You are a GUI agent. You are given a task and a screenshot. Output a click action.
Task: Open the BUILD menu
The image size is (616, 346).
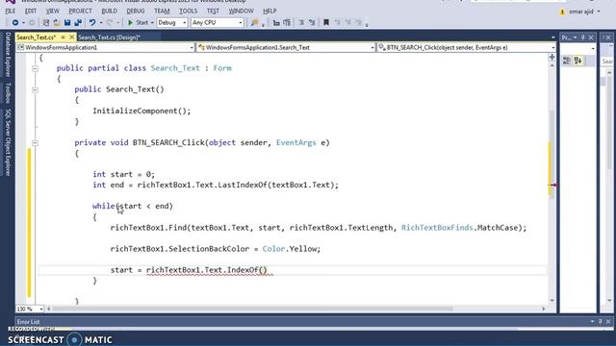pos(109,11)
